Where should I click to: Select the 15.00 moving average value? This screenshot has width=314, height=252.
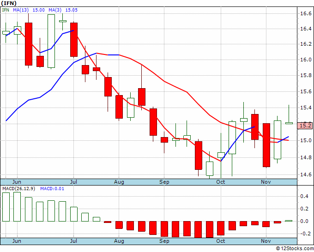click(38, 10)
